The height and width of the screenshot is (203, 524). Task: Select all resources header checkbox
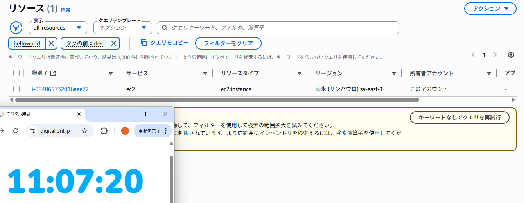click(x=16, y=73)
